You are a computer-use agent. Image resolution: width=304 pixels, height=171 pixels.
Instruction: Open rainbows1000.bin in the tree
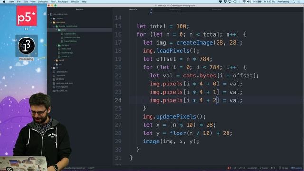click(x=72, y=38)
